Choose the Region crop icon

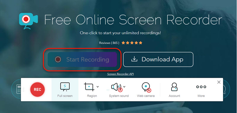tap(89, 87)
